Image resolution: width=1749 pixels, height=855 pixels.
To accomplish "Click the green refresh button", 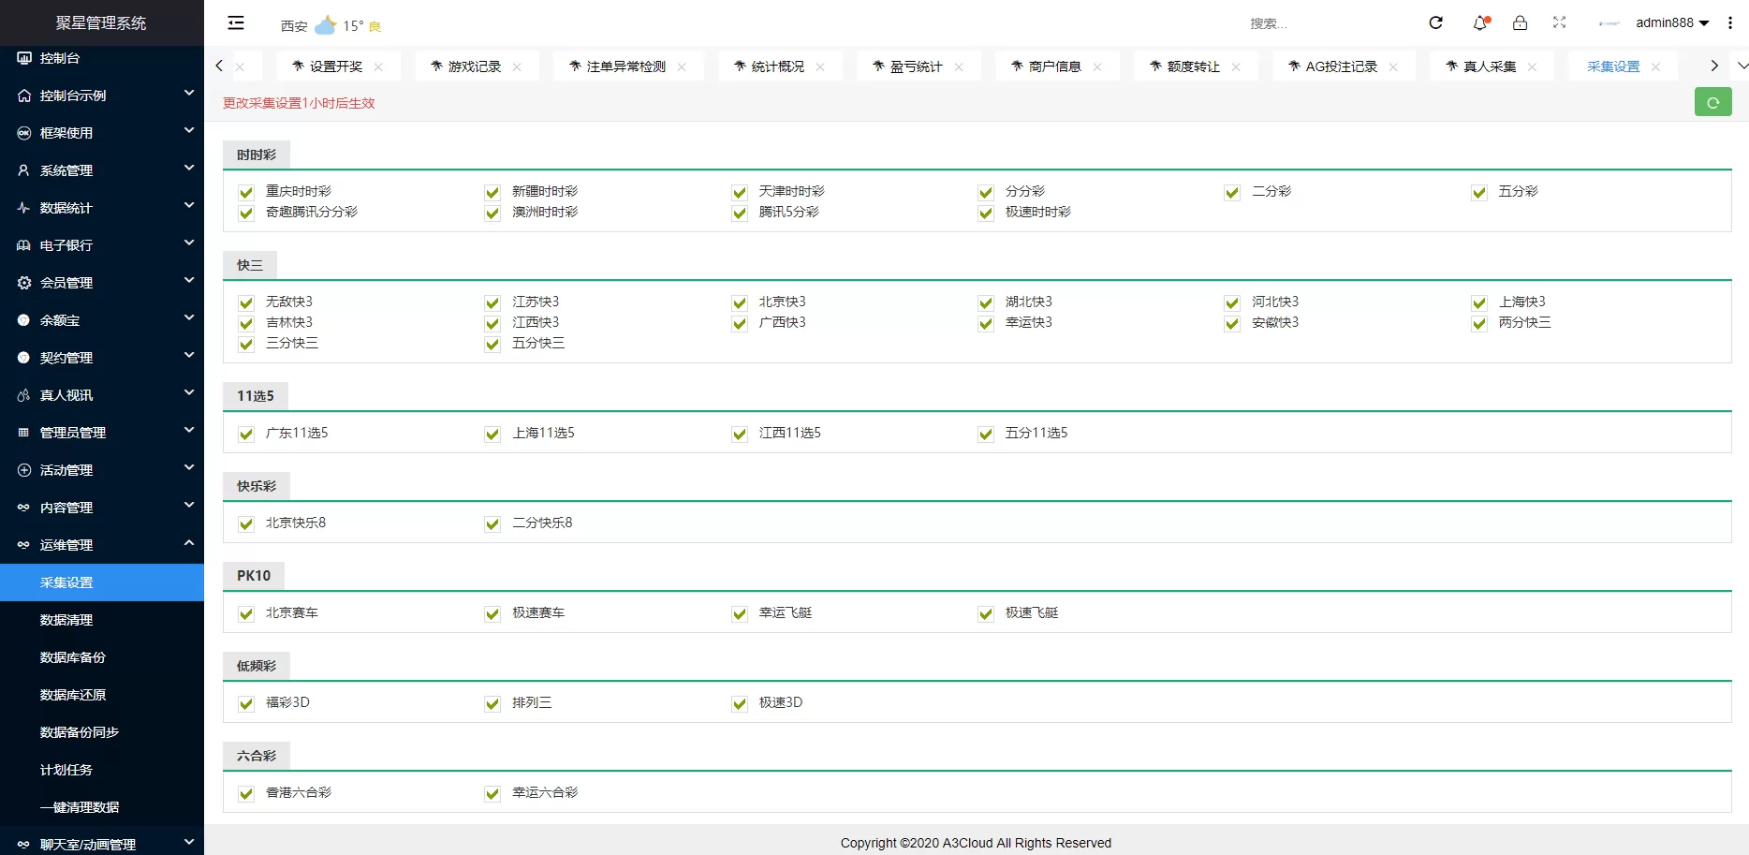I will pos(1712,102).
